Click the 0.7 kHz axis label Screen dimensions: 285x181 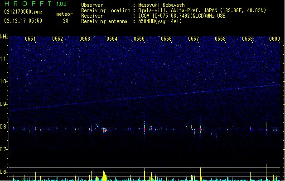pyautogui.click(x=4, y=149)
